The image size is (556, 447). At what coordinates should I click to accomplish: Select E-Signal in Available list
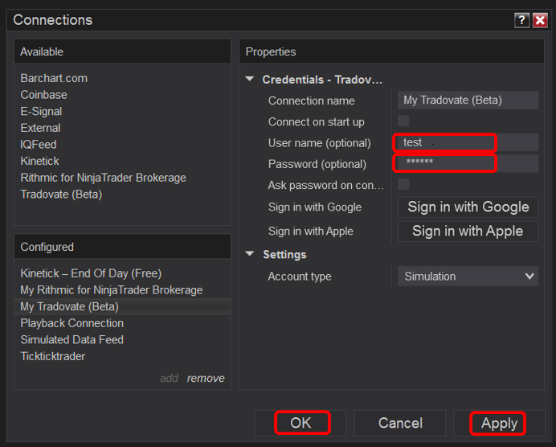pyautogui.click(x=41, y=112)
